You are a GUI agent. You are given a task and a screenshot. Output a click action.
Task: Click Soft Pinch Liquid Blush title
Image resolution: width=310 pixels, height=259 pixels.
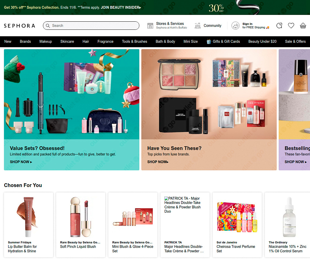(x=78, y=247)
